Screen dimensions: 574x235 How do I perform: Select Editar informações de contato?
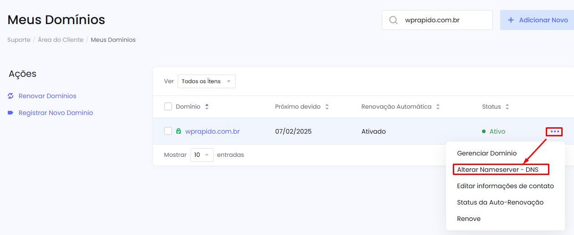506,186
